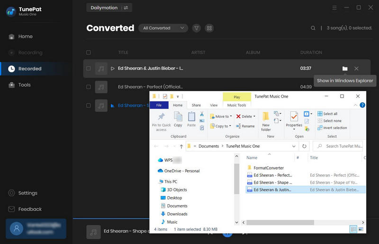Open the All Converted dropdown

(x=163, y=28)
